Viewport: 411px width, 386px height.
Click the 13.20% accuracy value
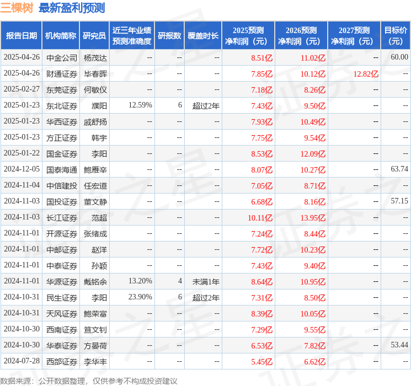point(140,281)
